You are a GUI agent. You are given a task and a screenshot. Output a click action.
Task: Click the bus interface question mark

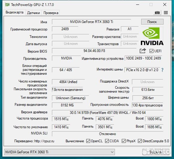(x=162, y=70)
